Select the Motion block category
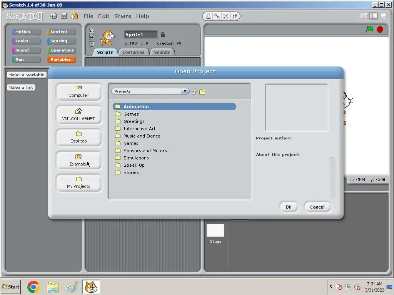 [x=26, y=31]
